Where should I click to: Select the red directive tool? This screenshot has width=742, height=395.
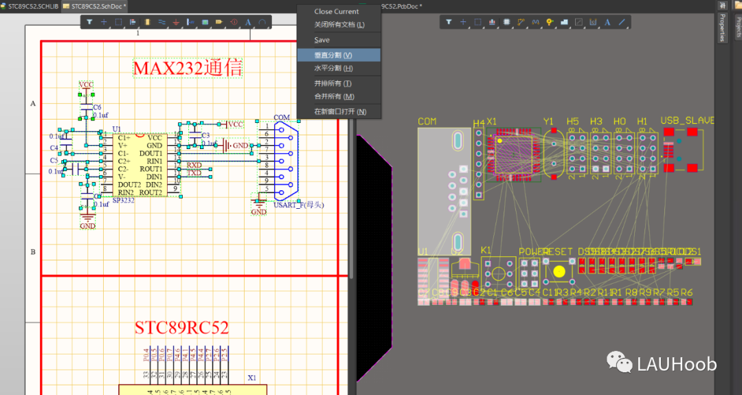(234, 22)
